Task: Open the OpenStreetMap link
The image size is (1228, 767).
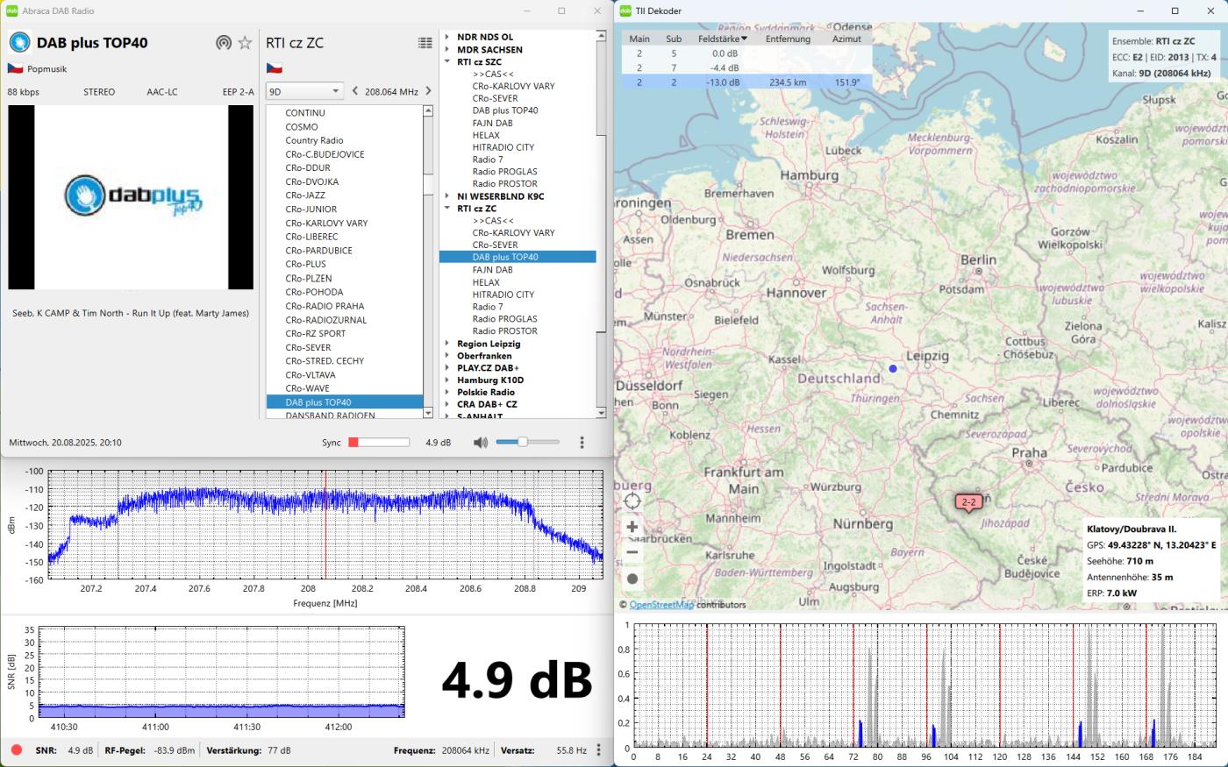Action: click(661, 605)
